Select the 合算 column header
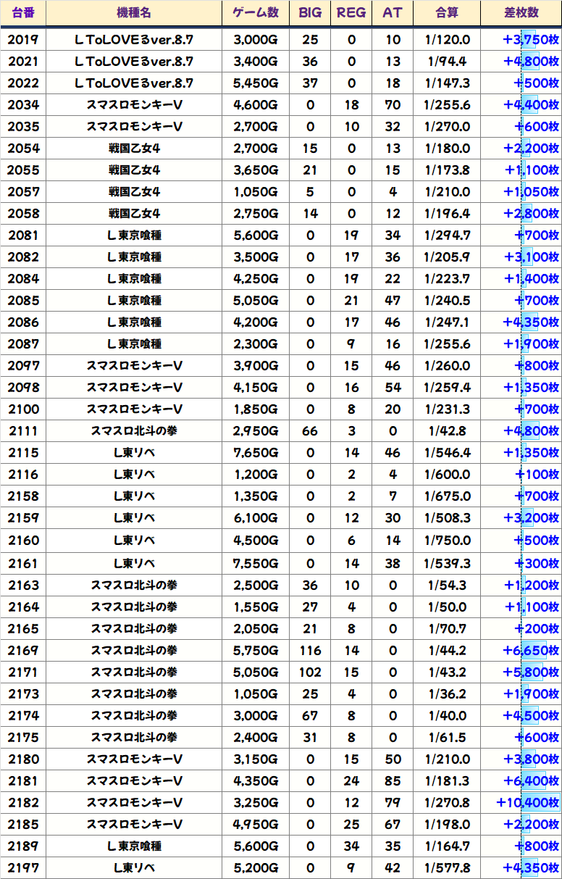Screen dimensions: 562x879 (x=447, y=13)
